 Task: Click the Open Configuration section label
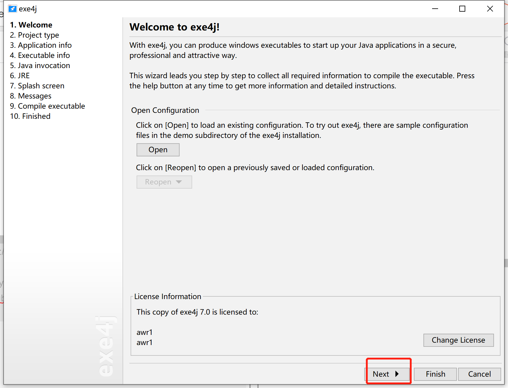click(165, 110)
